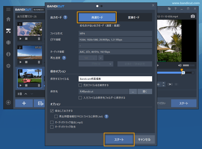Image resolution: width=202 pixels, height=149 pixels.
Task: Decrease time value with down stepper
Action: point(164,86)
